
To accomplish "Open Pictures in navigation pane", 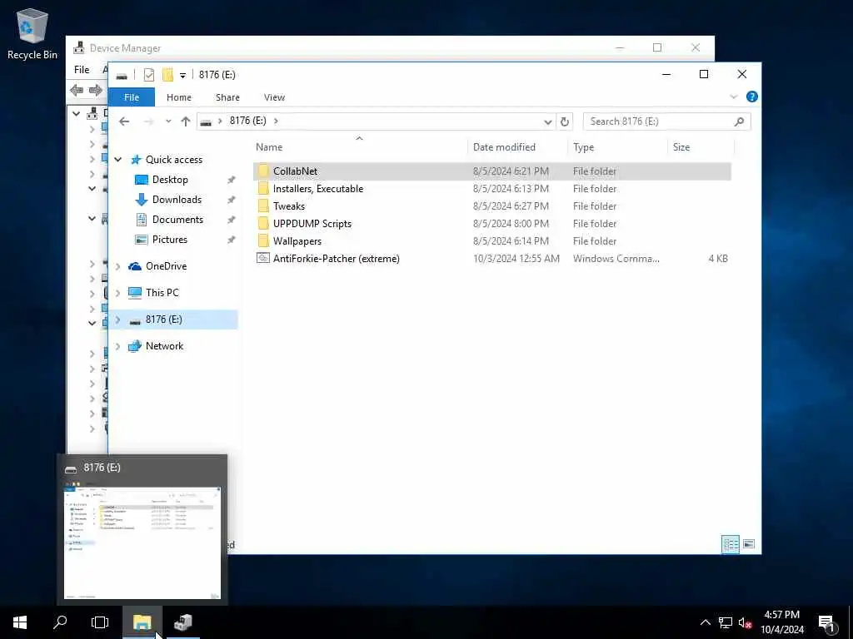I will pyautogui.click(x=169, y=240).
